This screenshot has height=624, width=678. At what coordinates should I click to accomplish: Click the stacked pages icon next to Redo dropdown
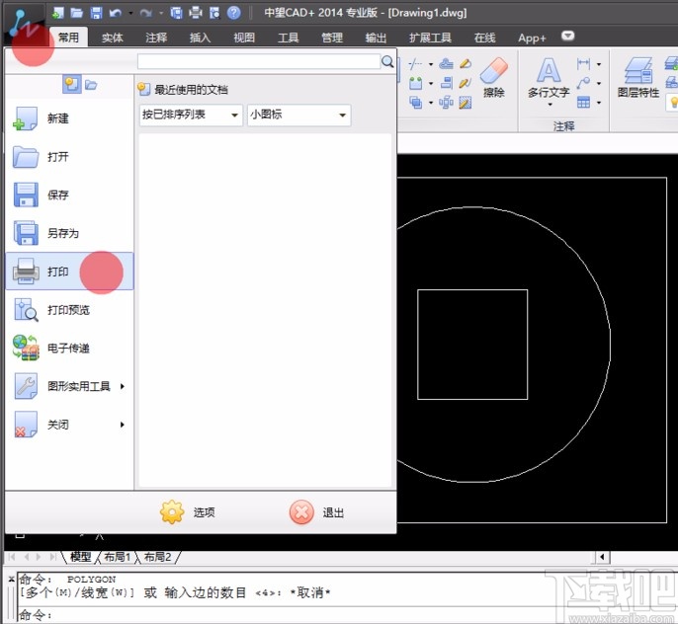point(176,13)
